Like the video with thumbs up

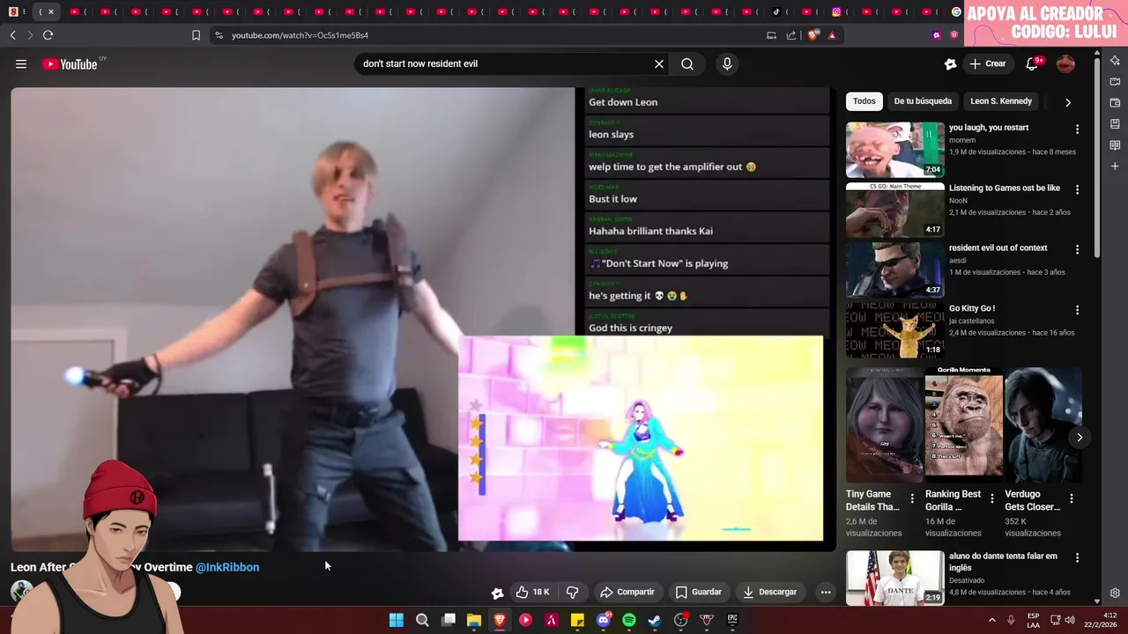(532, 592)
